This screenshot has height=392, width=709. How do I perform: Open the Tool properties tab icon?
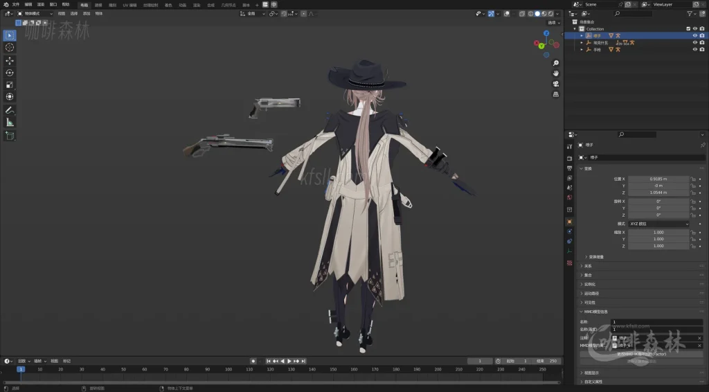point(569,147)
